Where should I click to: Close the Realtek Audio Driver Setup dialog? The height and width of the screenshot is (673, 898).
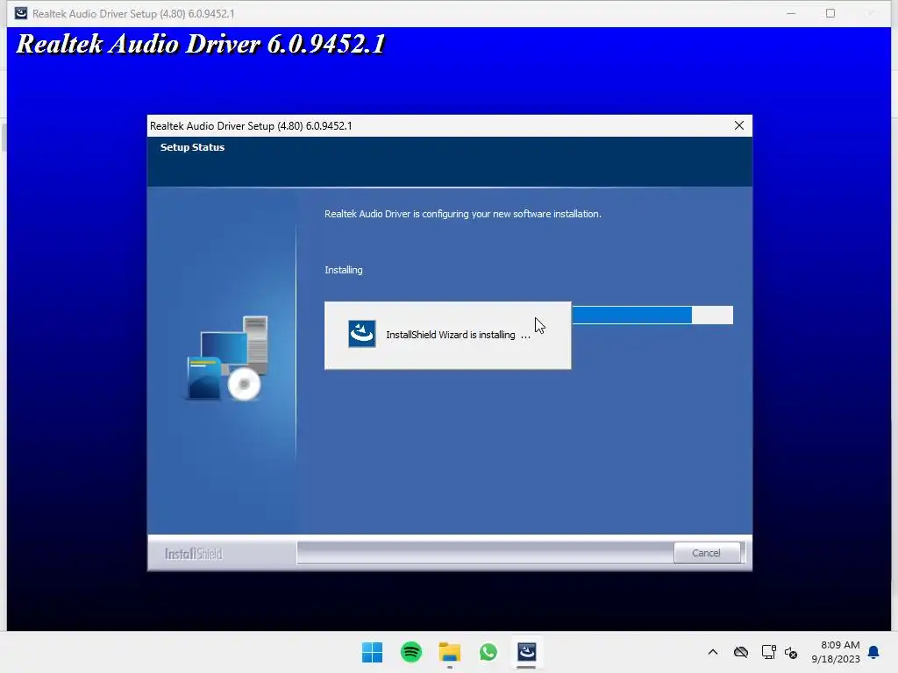coord(738,125)
